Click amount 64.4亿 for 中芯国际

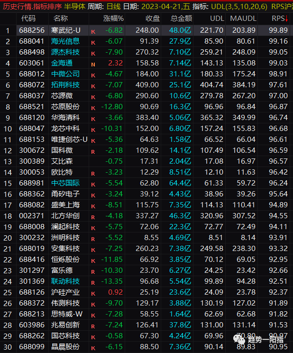[x=180, y=183]
